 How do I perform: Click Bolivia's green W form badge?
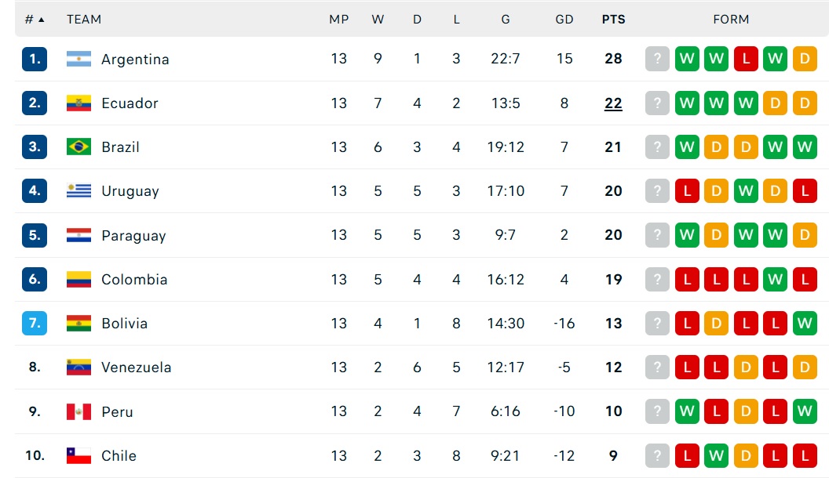(805, 323)
